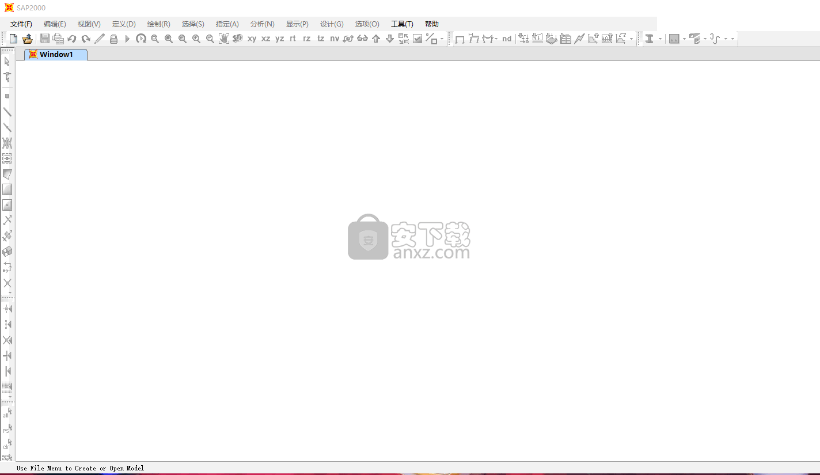
Task: Choose the Select Object pointer tool
Action: point(7,62)
